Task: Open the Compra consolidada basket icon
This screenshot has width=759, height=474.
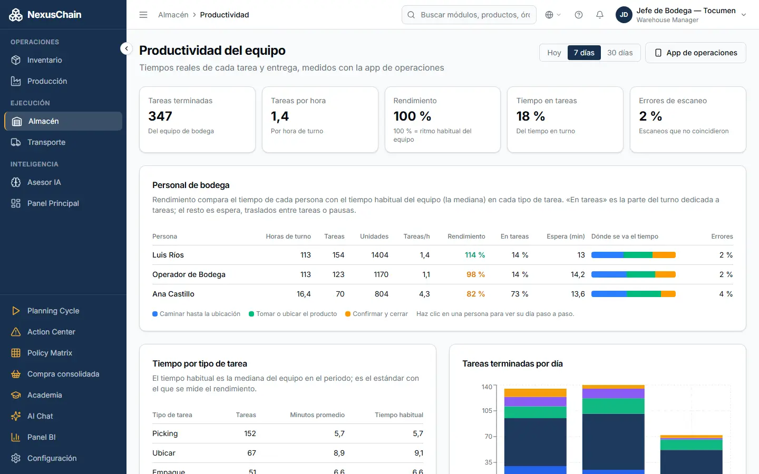Action: (x=16, y=374)
